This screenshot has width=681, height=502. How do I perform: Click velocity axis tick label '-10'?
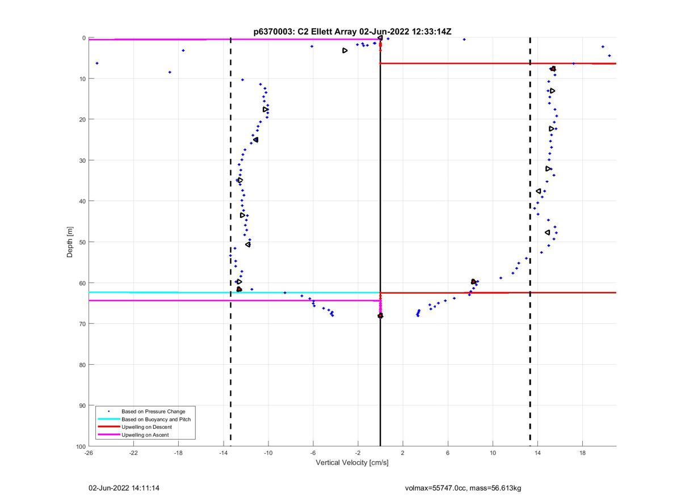click(268, 453)
